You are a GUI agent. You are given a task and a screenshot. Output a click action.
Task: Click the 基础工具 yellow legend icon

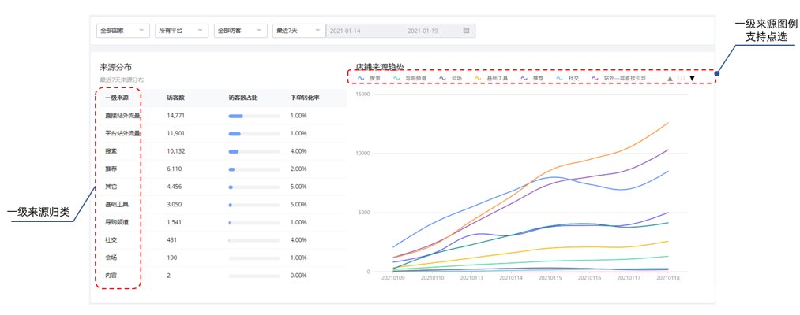pyautogui.click(x=478, y=79)
